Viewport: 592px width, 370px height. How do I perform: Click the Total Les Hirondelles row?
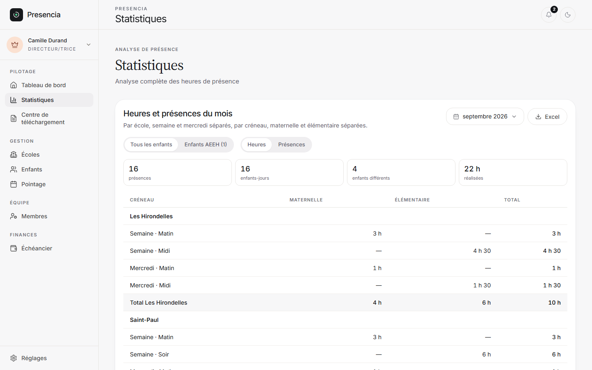tap(345, 303)
